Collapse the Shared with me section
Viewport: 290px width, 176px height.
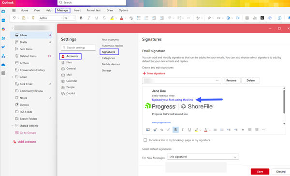[x=12, y=126]
